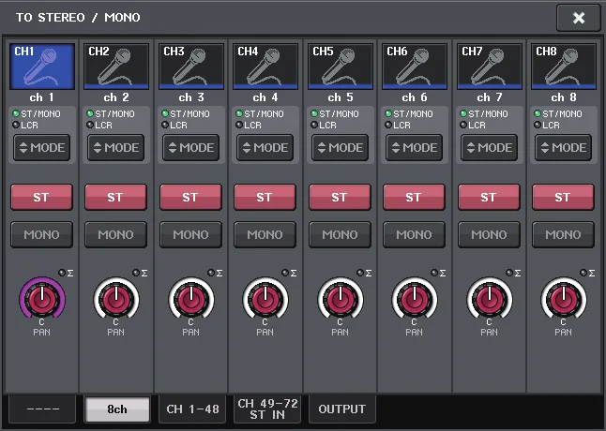The image size is (606, 431).
Task: Select the CH1 microphone channel icon
Action: coord(41,67)
